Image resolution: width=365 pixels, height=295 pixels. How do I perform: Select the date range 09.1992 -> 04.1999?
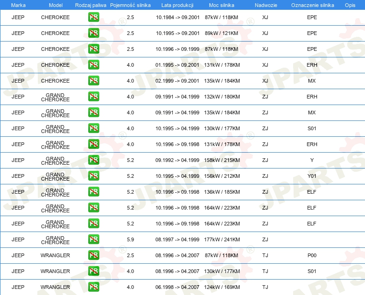click(177, 160)
